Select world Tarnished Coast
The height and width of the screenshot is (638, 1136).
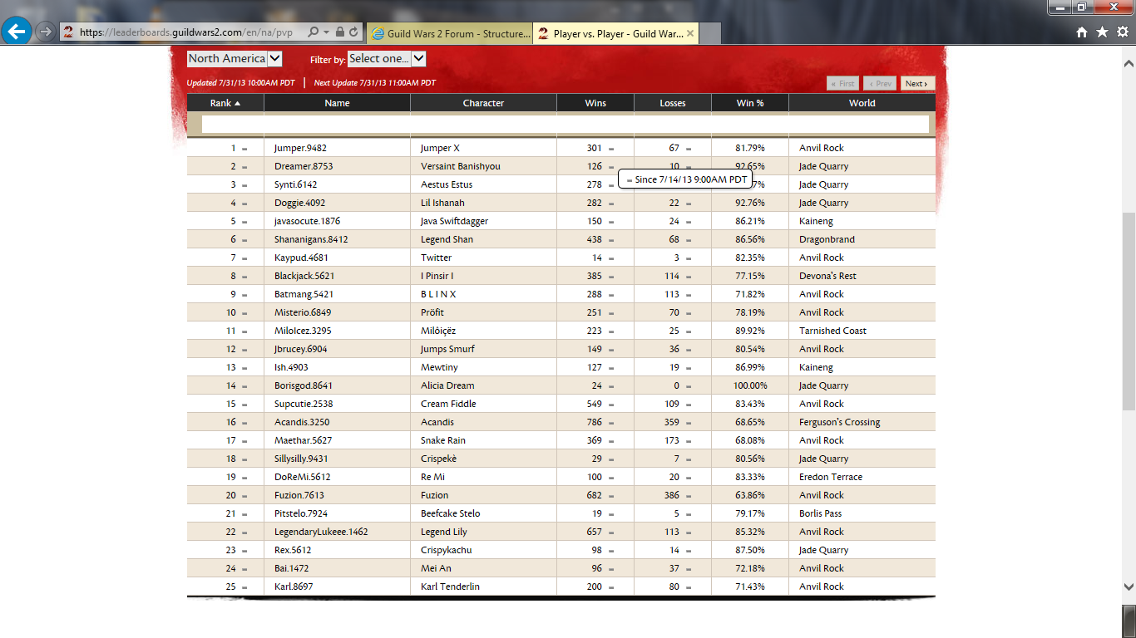point(832,331)
